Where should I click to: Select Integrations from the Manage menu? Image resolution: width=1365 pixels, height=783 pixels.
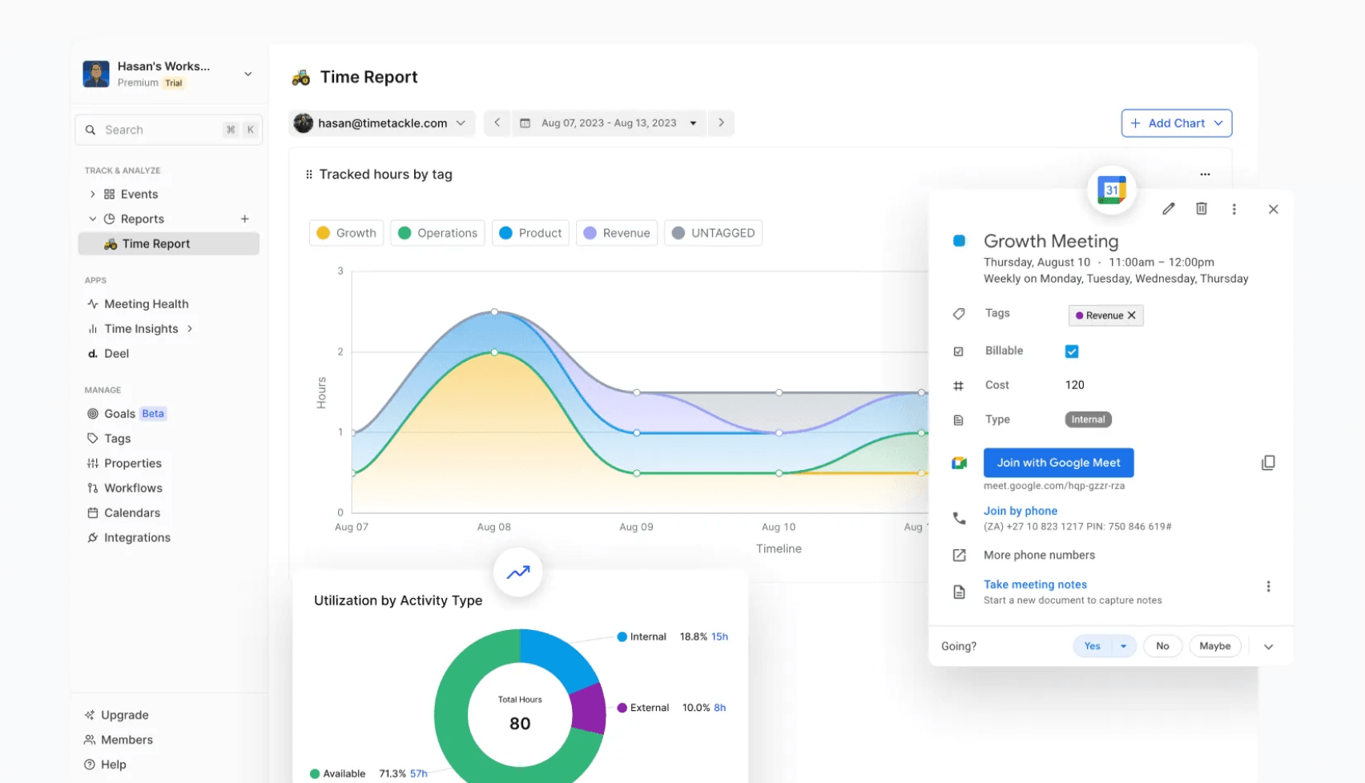137,538
